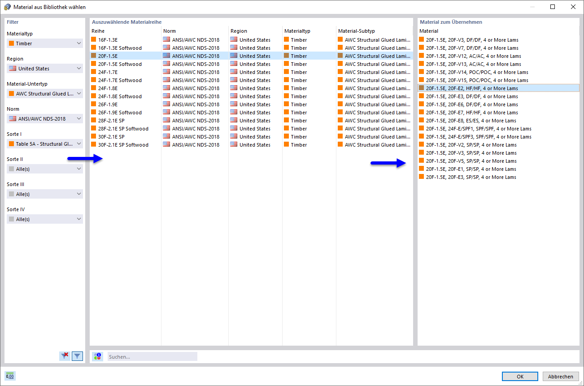Select material 20F-E2, HF/HF

(x=498, y=88)
